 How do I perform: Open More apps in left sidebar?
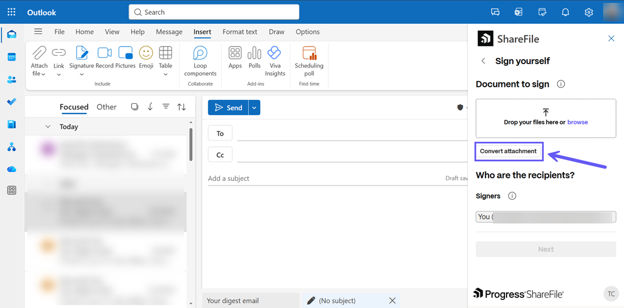tap(11, 191)
